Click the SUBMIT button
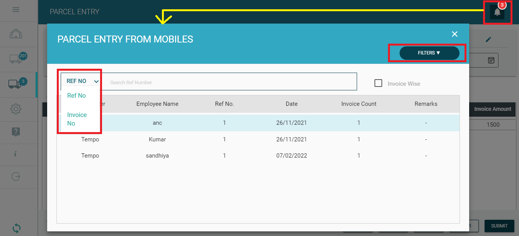The height and width of the screenshot is (236, 519). tap(499, 226)
